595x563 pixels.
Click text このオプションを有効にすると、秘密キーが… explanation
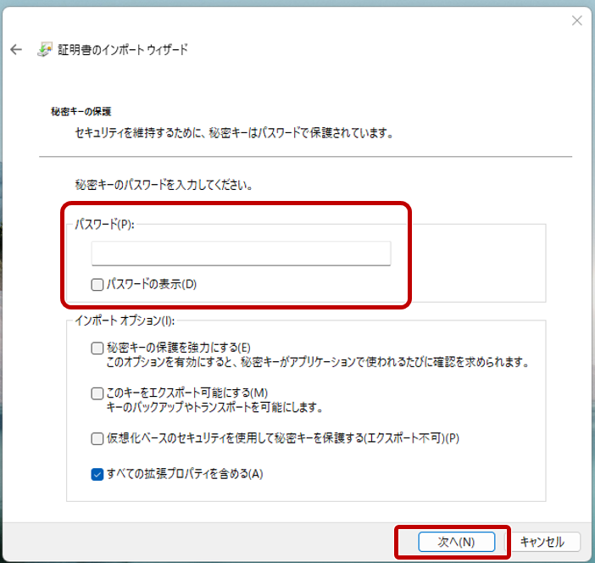click(x=318, y=362)
